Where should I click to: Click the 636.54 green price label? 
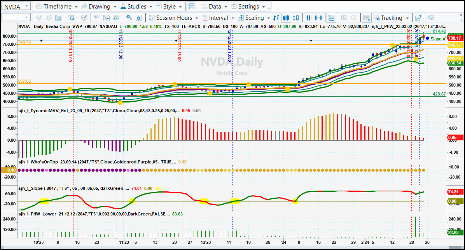[455, 63]
